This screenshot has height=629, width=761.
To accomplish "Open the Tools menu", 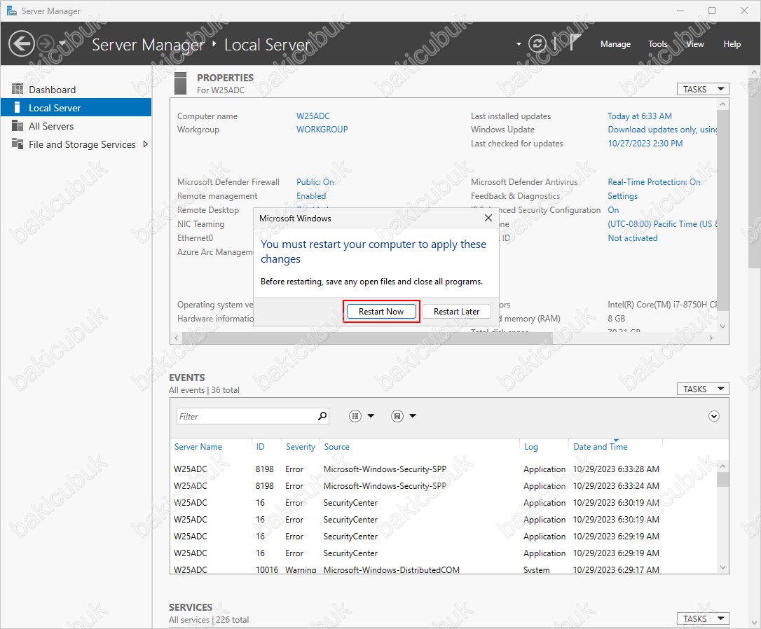I will pyautogui.click(x=657, y=44).
